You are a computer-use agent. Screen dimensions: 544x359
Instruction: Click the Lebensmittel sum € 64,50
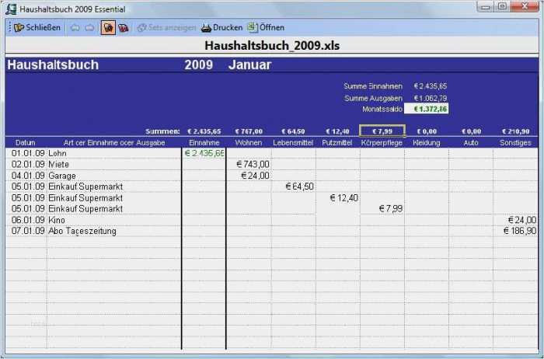(x=293, y=131)
